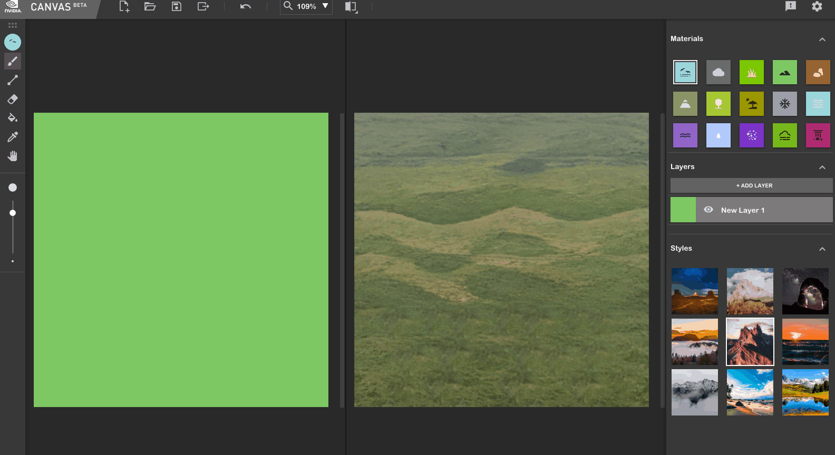Select the Paint Bucket fill tool
Viewport: 835px width, 455px height.
[x=13, y=118]
